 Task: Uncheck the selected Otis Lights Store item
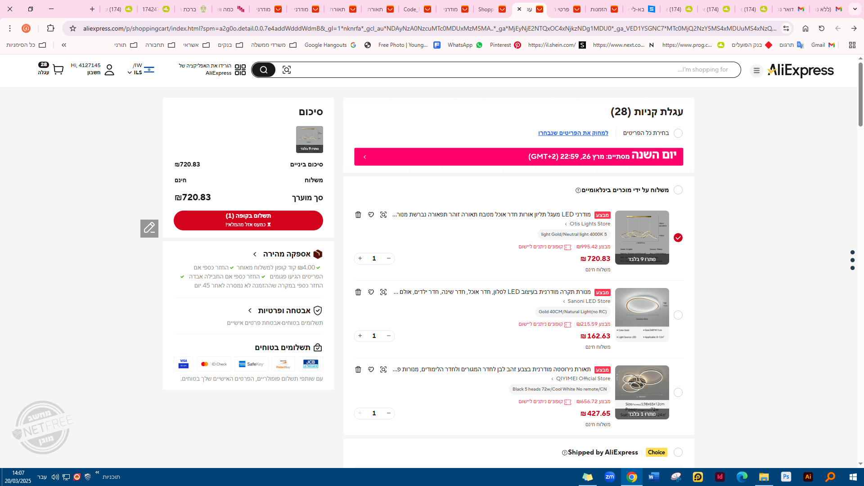point(678,238)
